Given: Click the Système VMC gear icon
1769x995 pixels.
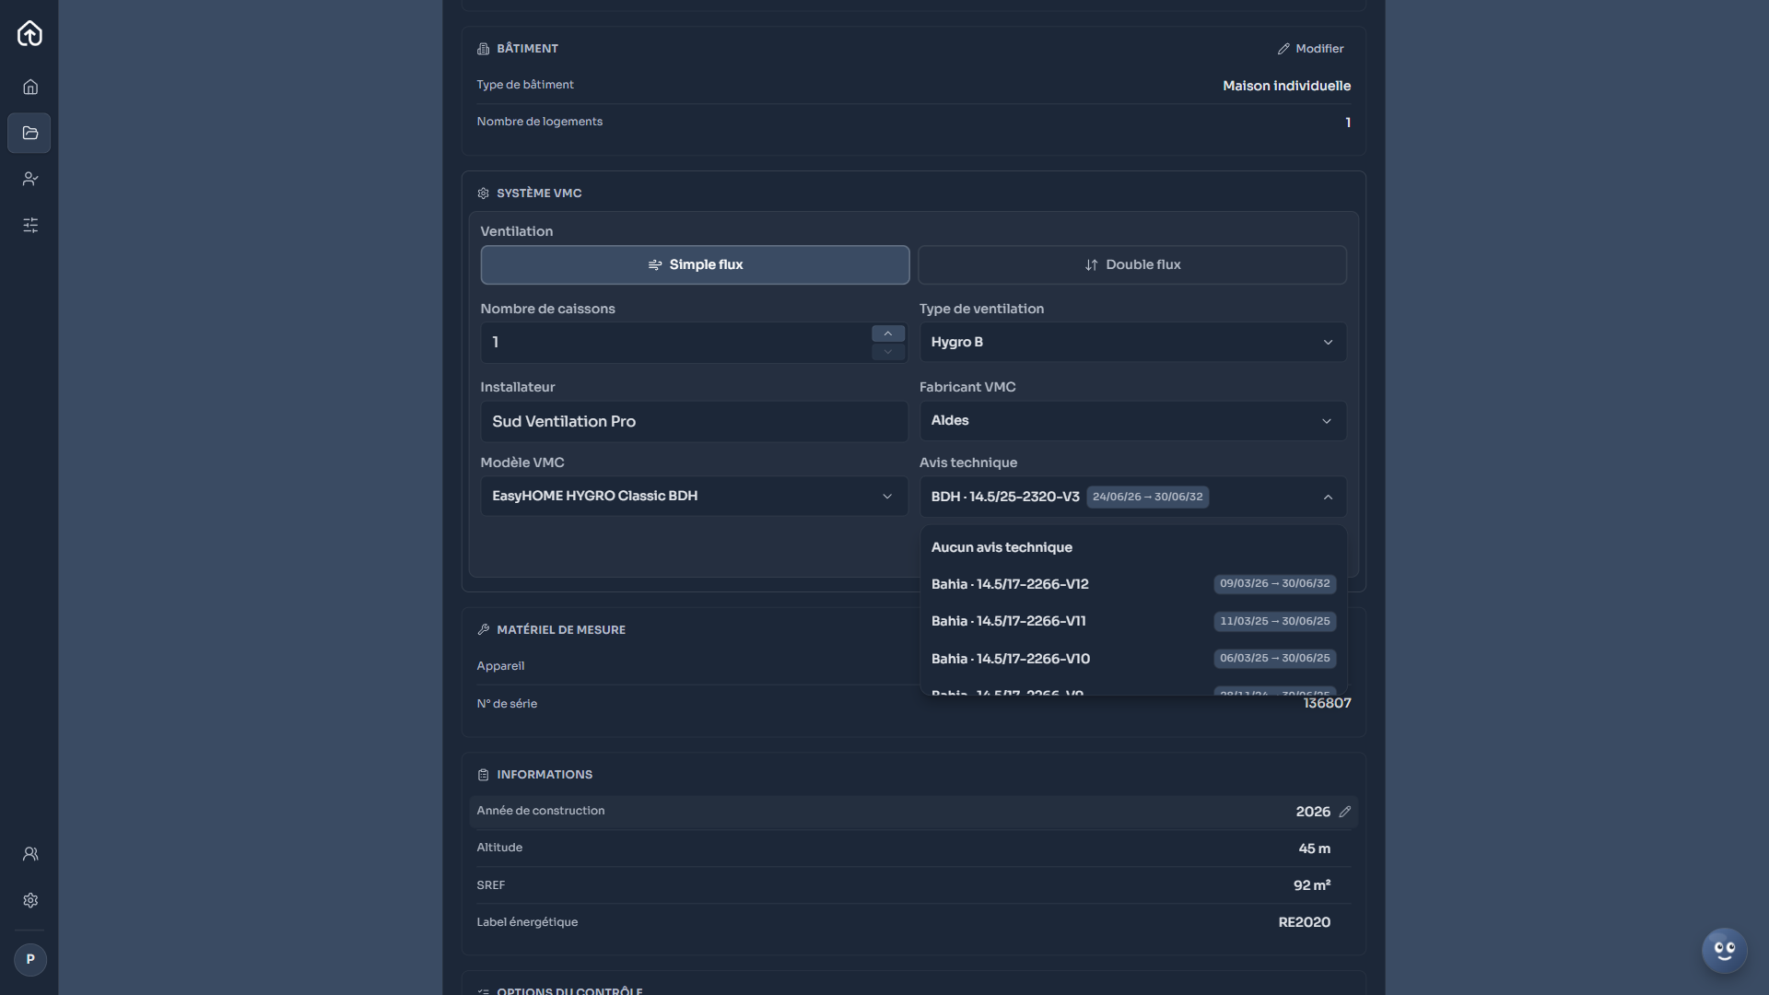Looking at the screenshot, I should (x=483, y=193).
